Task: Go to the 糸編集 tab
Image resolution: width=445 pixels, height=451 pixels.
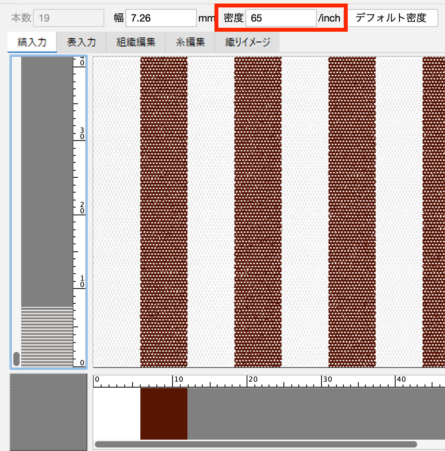Action: (x=190, y=42)
